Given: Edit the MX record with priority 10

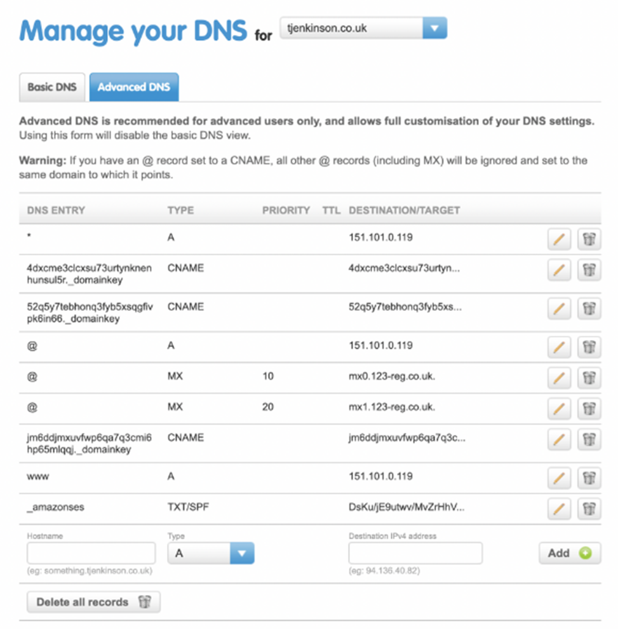Looking at the screenshot, I should [558, 377].
